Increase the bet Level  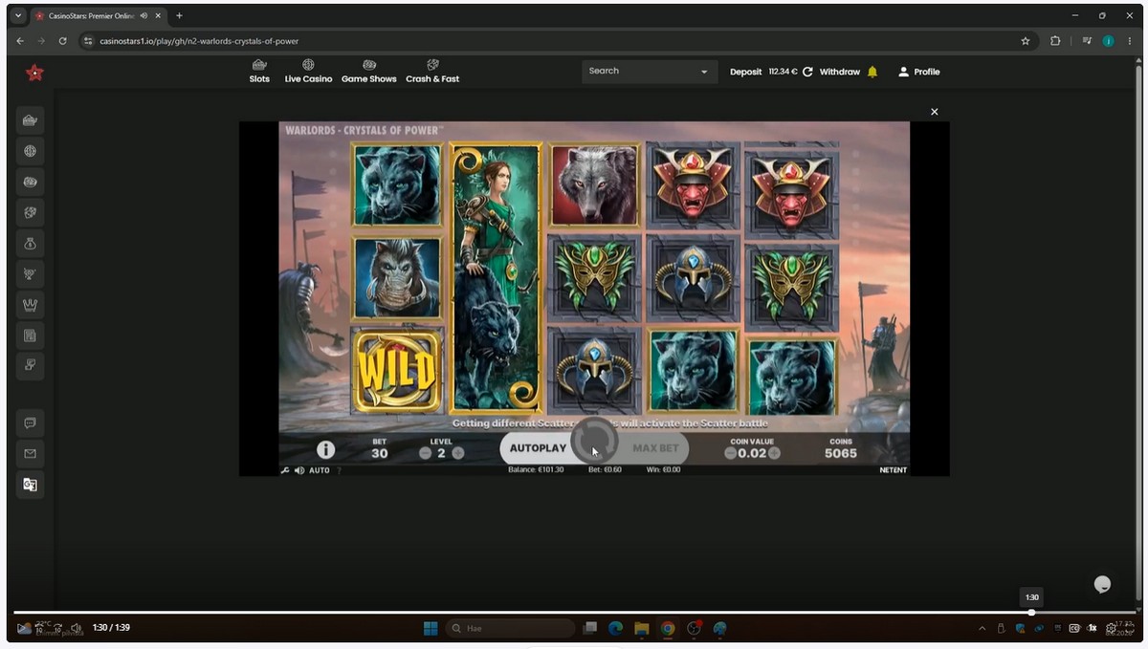(458, 453)
